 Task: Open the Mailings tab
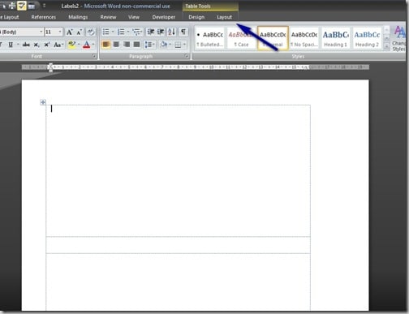(x=78, y=17)
